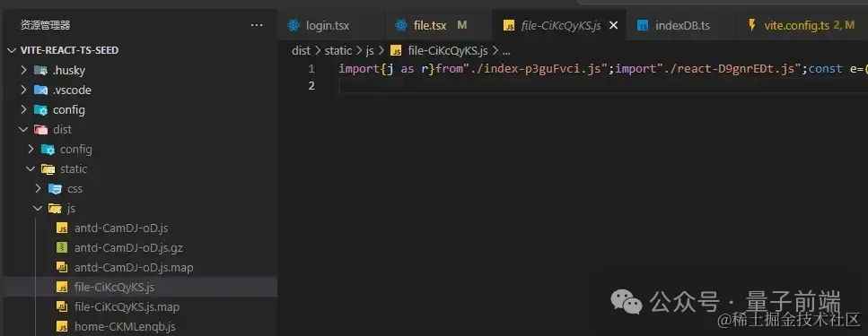
Task: Click the dist folder icon
Action: coord(40,130)
